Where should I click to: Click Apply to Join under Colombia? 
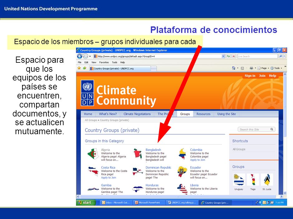pos(198,160)
